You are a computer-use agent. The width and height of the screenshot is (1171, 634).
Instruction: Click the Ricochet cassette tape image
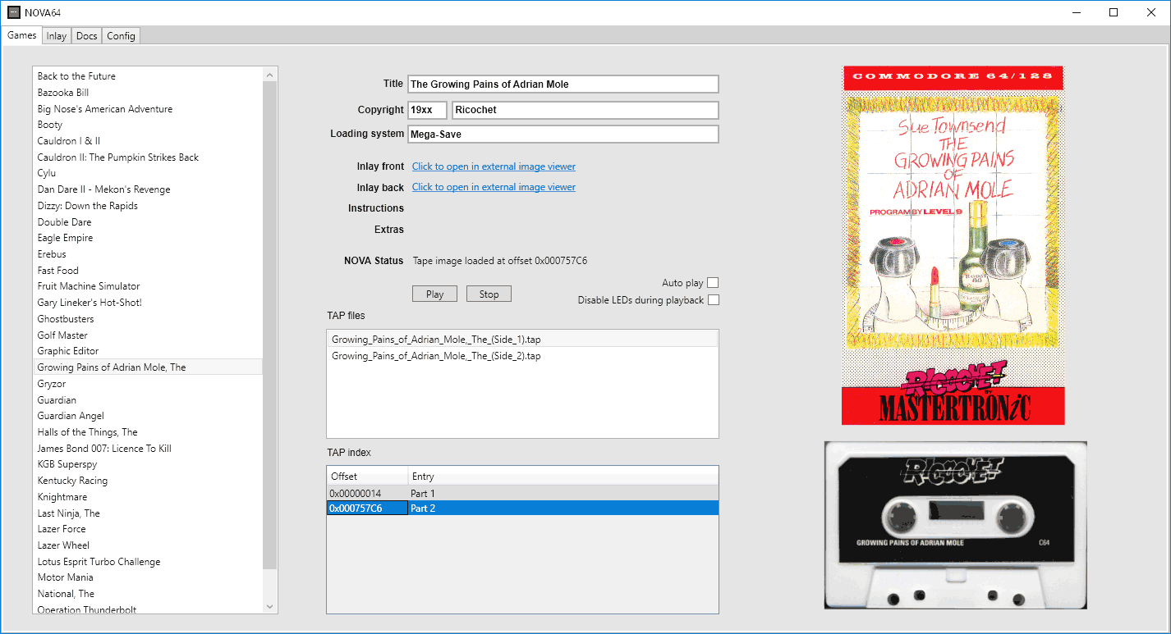point(956,525)
